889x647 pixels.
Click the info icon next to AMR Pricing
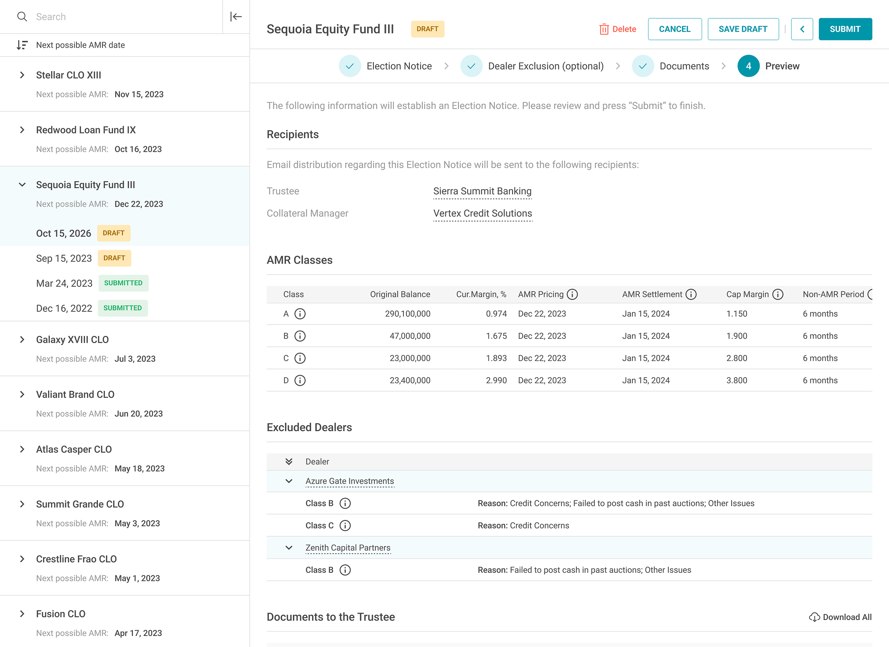coord(573,294)
